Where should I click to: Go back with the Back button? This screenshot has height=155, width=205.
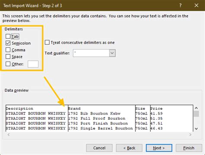(x=129, y=148)
